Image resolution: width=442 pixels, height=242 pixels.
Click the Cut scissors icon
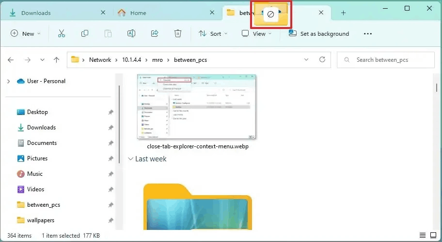click(x=61, y=34)
